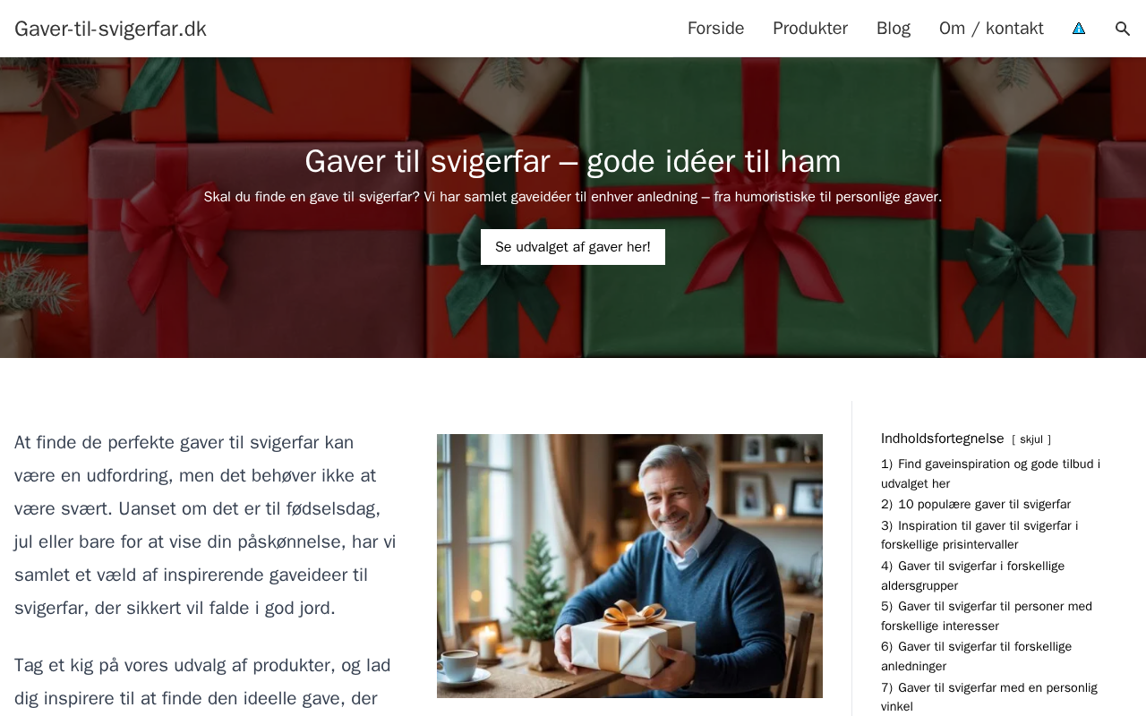Open the man holding gift image

click(629, 566)
